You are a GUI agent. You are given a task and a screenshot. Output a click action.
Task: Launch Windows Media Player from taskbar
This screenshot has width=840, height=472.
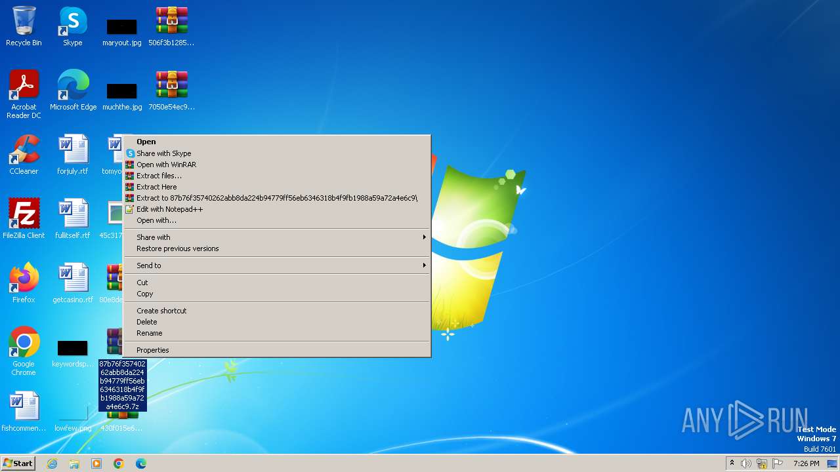tap(96, 463)
